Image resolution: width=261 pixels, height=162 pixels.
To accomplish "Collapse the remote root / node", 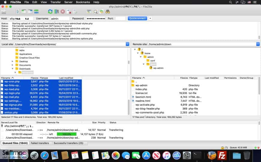I will (x=135, y=49).
